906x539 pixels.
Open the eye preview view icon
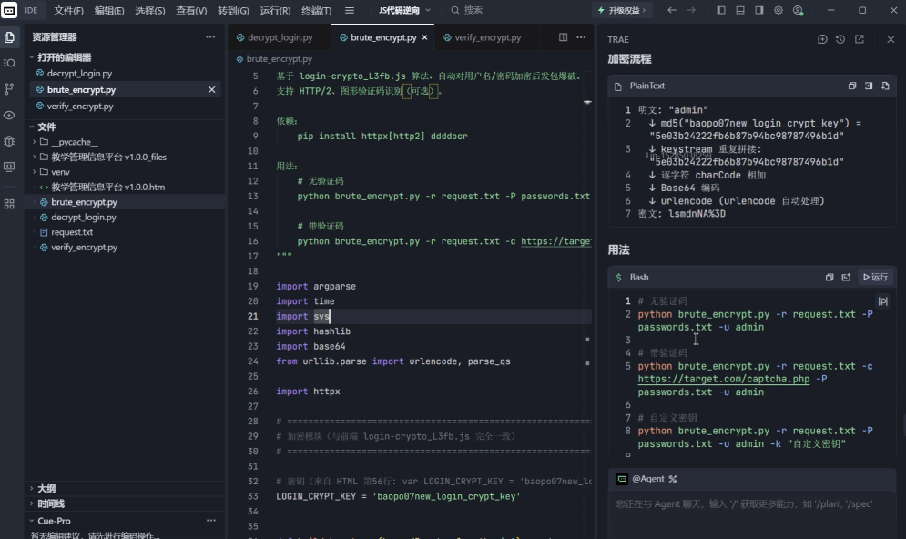9,115
